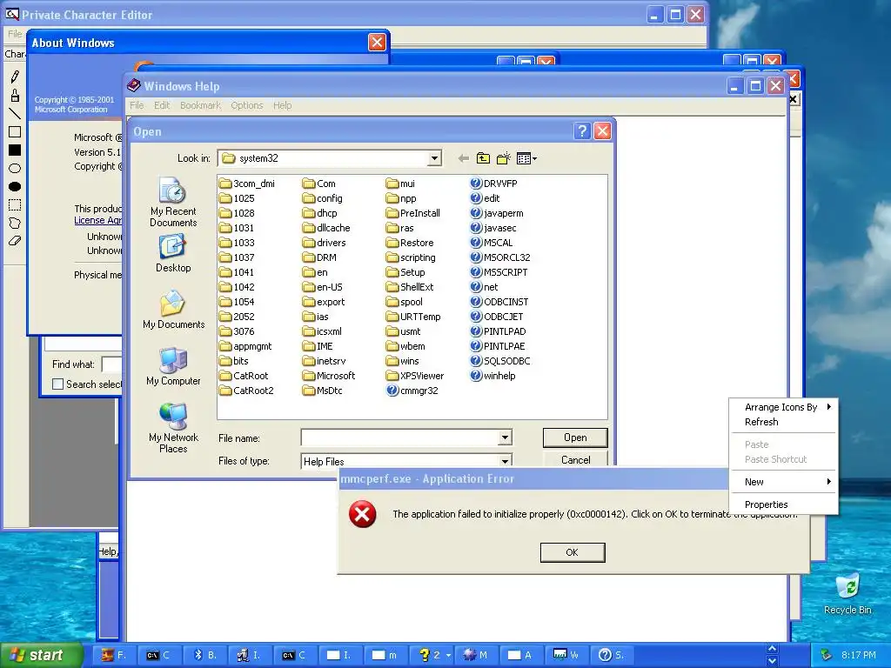
Task: Click the Start button
Action: pyautogui.click(x=41, y=655)
